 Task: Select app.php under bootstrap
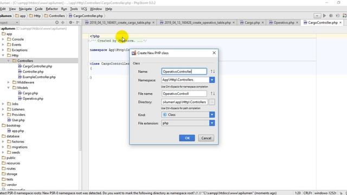tap(16, 131)
